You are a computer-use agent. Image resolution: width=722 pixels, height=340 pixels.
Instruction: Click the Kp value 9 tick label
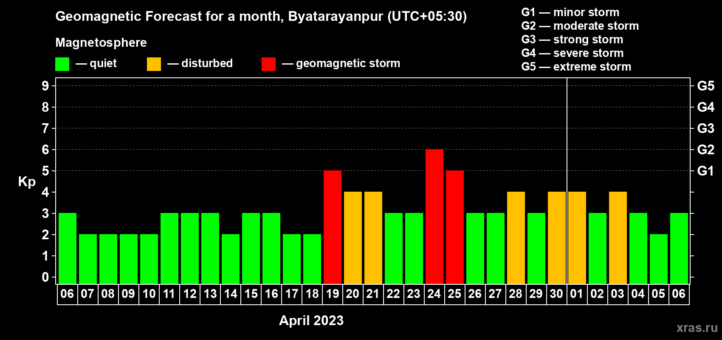click(x=45, y=86)
